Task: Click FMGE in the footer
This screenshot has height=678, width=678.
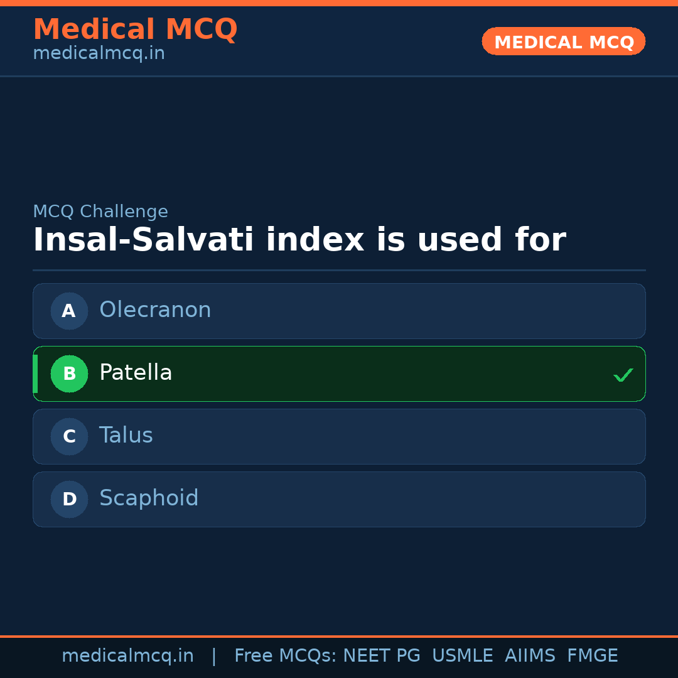Action: (593, 656)
